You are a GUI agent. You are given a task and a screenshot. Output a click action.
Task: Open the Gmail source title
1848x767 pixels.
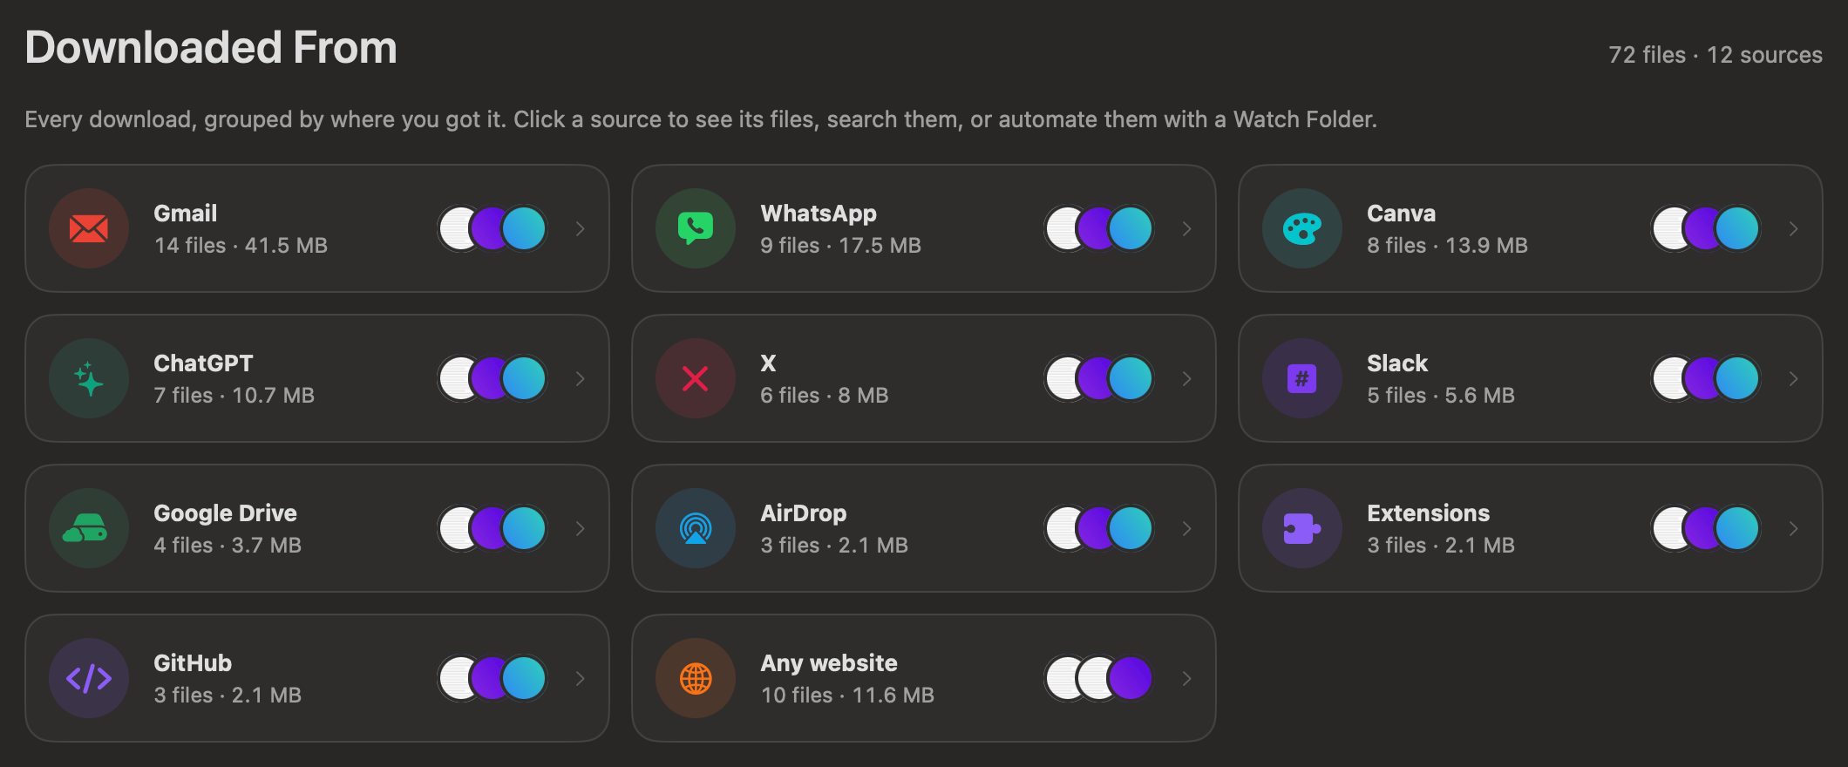(186, 214)
